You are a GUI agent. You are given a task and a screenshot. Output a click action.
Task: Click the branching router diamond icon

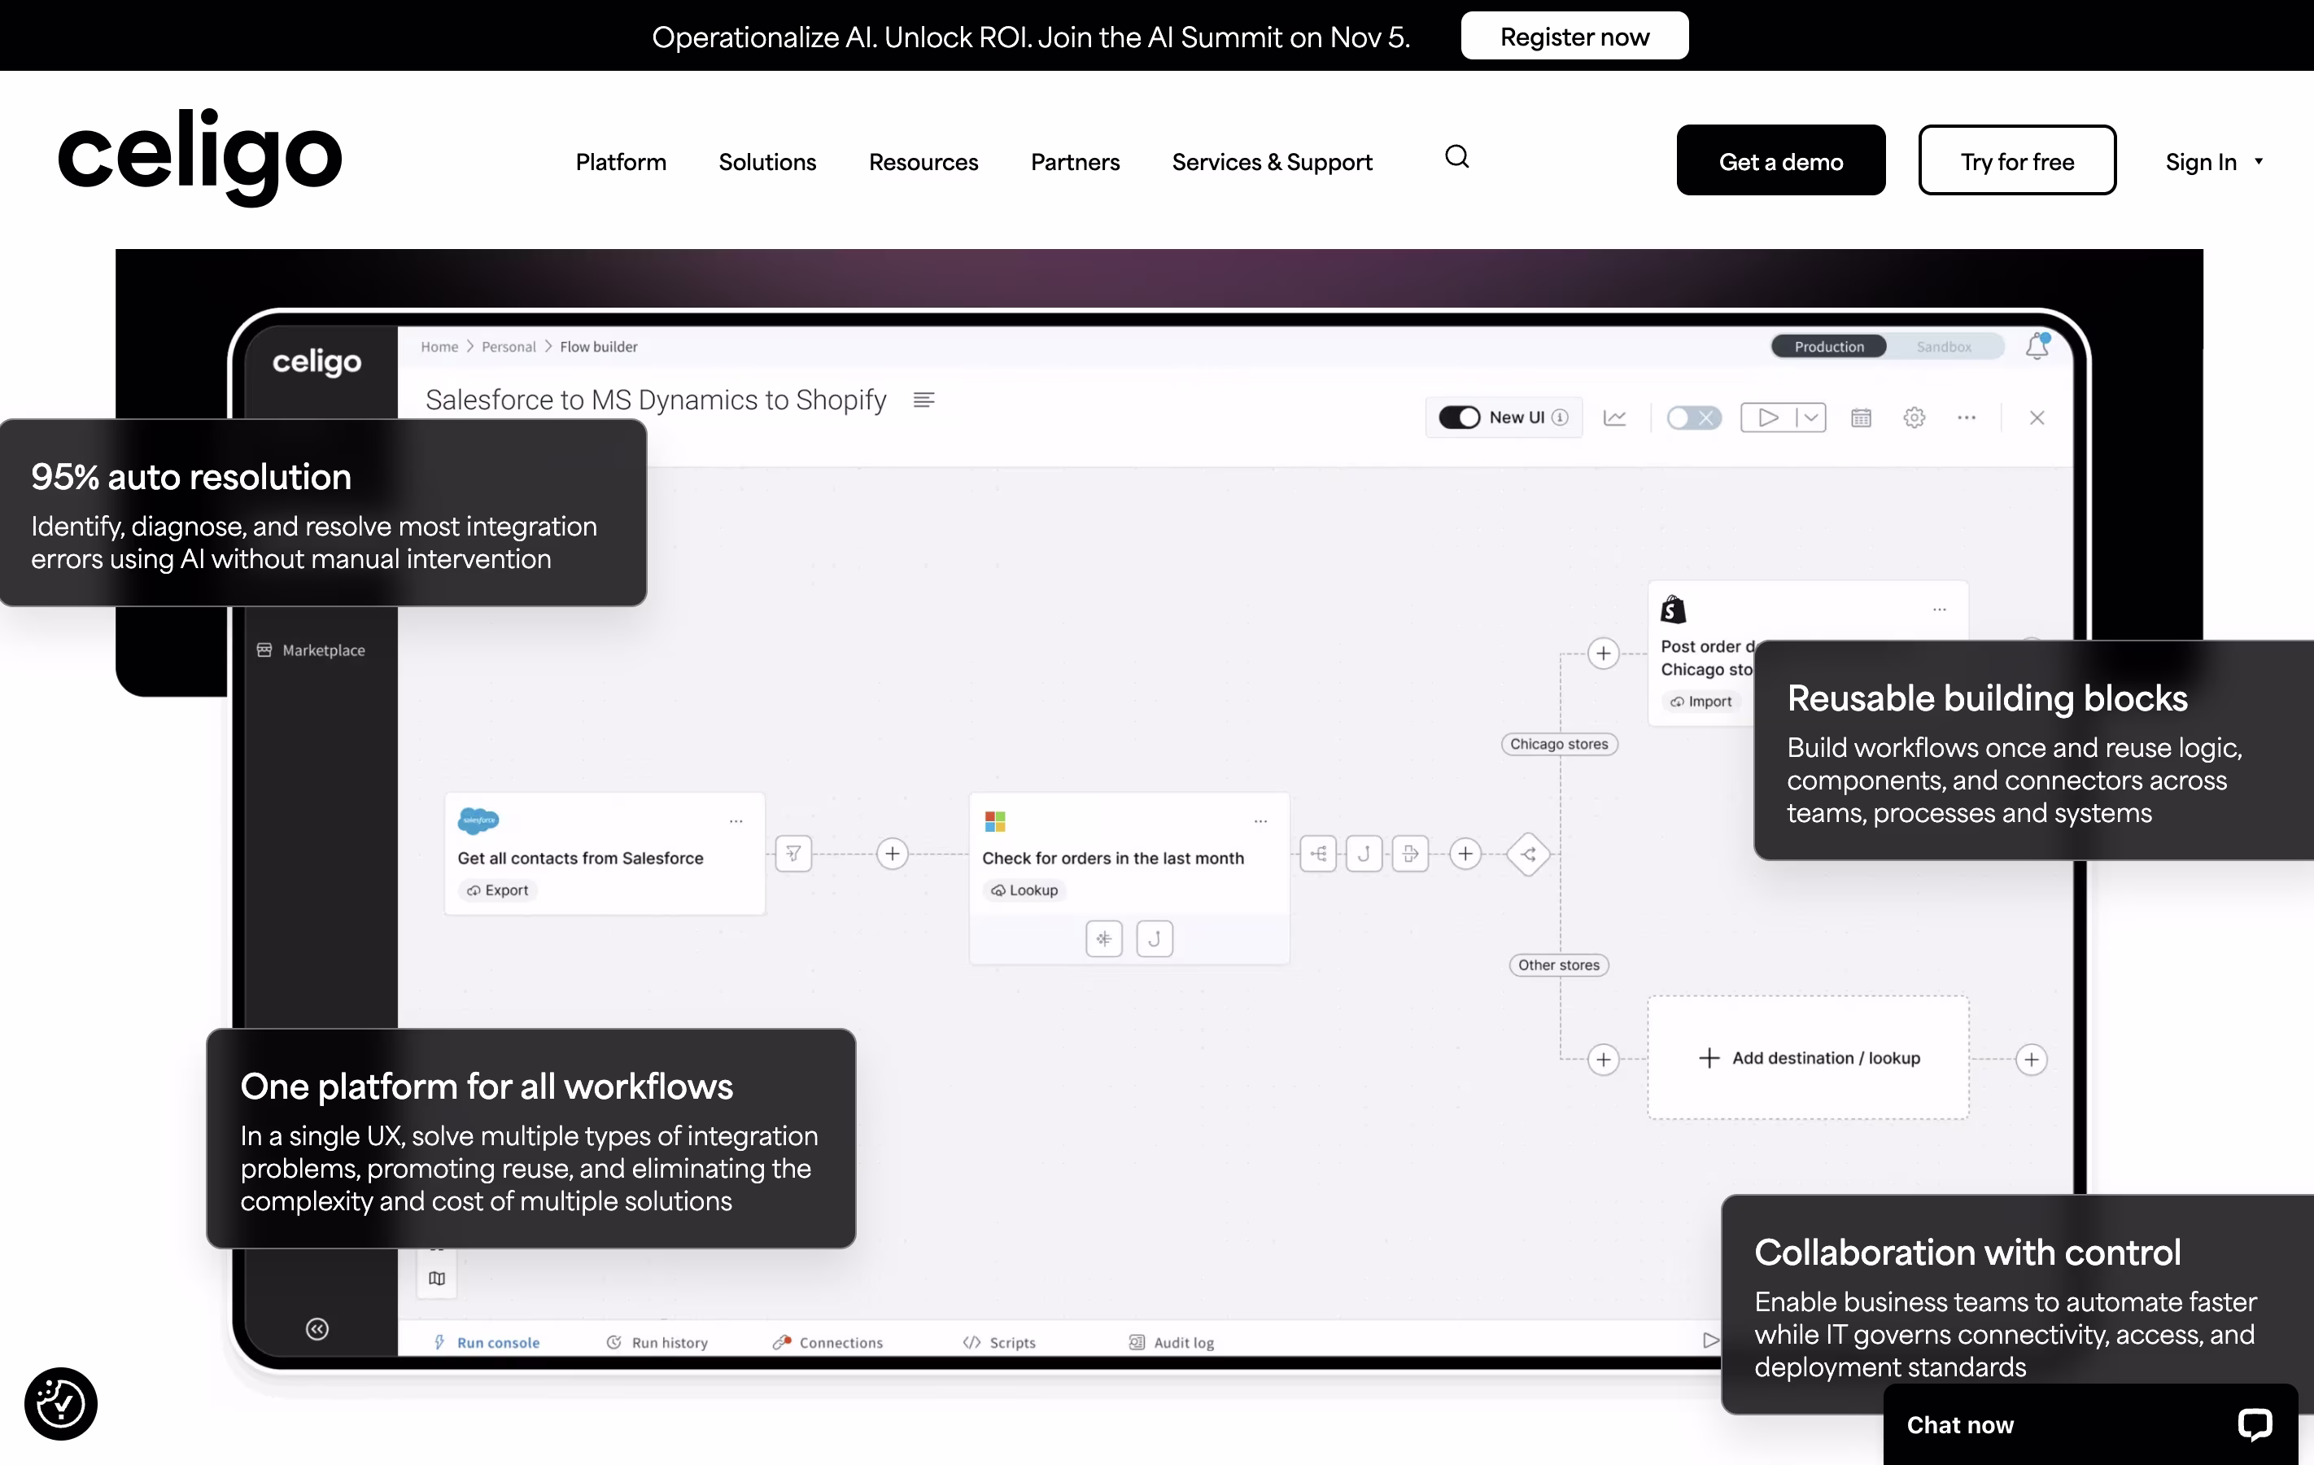pos(1528,853)
